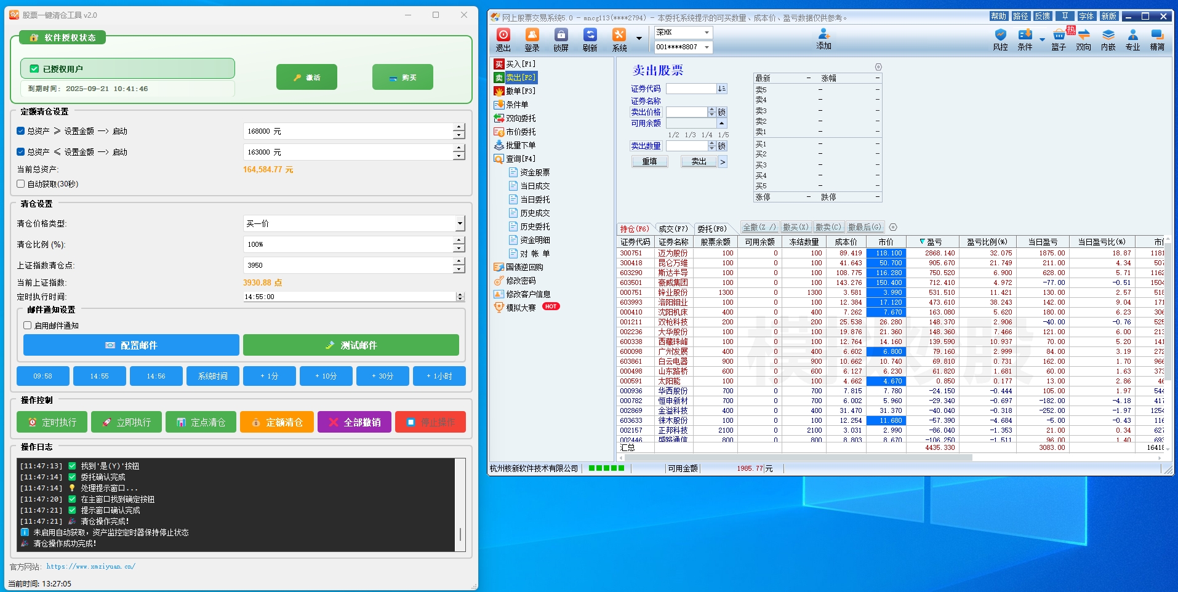
Task: Click the 证券代码 input field
Action: point(691,89)
